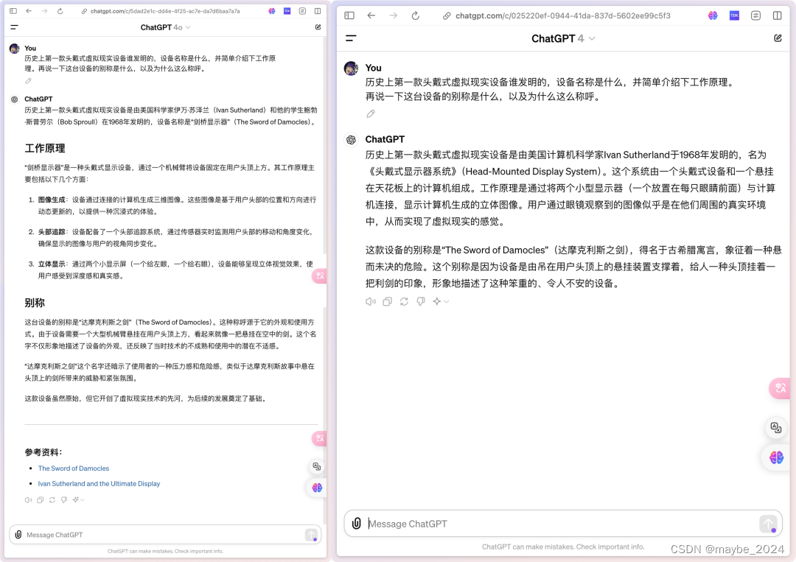796x562 pixels.
Task: Click pink translate floating button in right window
Action: (x=780, y=388)
